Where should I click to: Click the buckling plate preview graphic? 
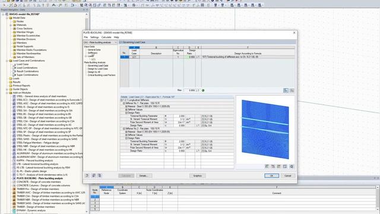click(265, 130)
